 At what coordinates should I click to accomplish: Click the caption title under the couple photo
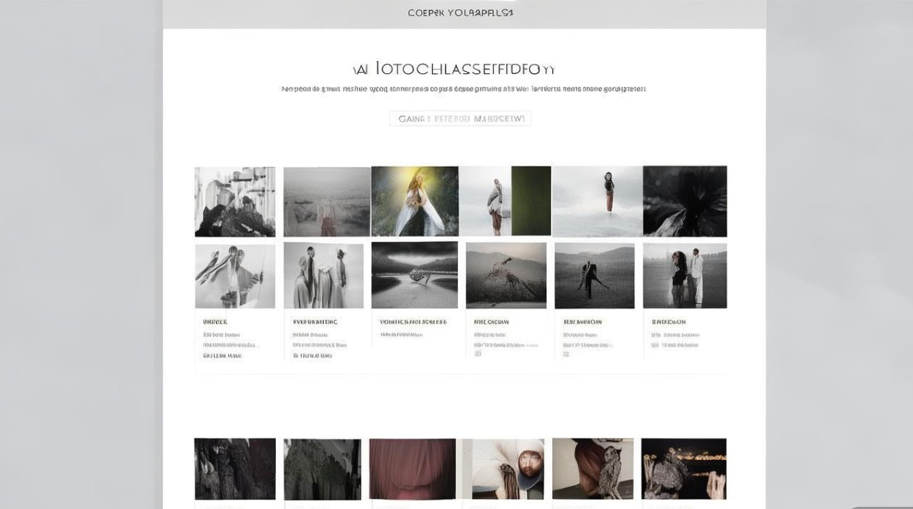pyautogui.click(x=669, y=322)
